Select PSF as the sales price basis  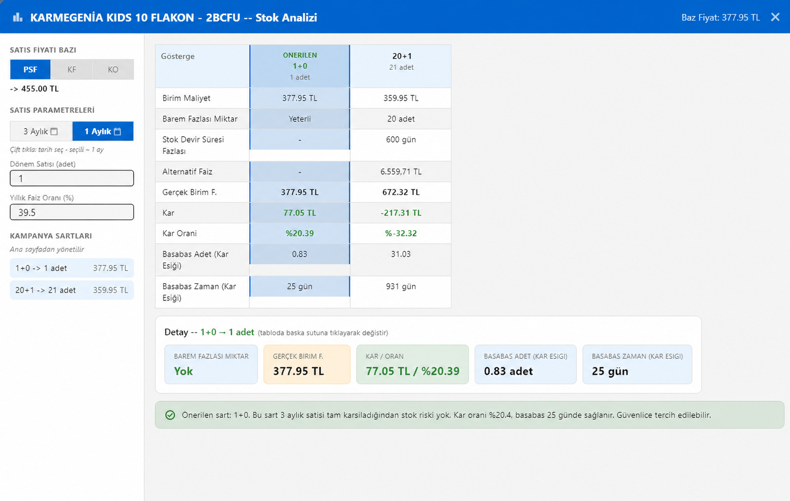30,69
